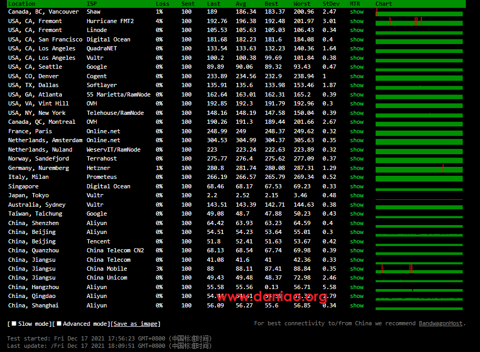The width and height of the screenshot is (480, 352).
Task: Click the 'Last' column header
Action: [214, 4]
